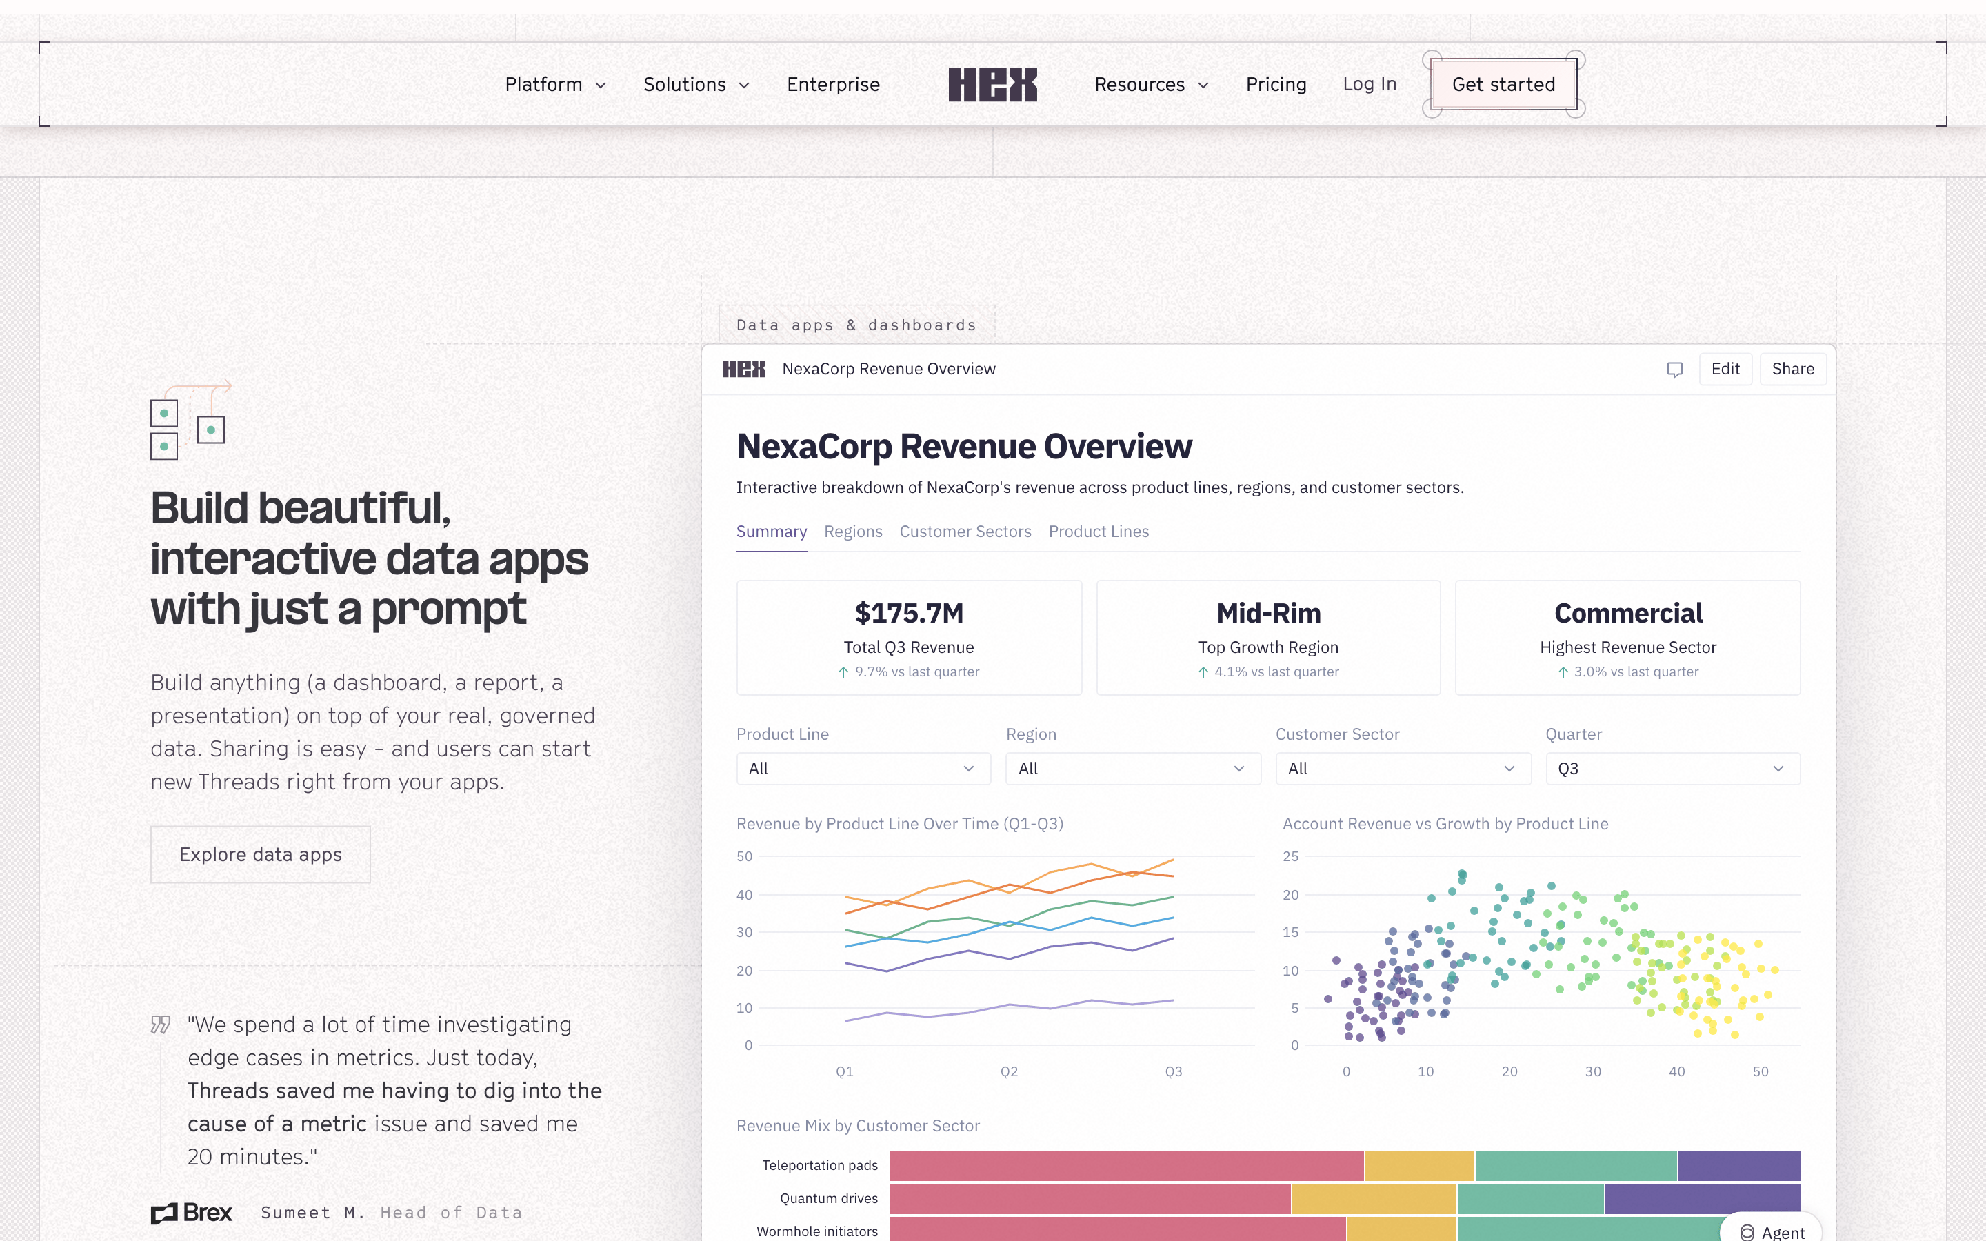Image resolution: width=1986 pixels, height=1241 pixels.
Task: Click the up arrow next to 4.1% vs last quarter
Action: [x=1203, y=672]
